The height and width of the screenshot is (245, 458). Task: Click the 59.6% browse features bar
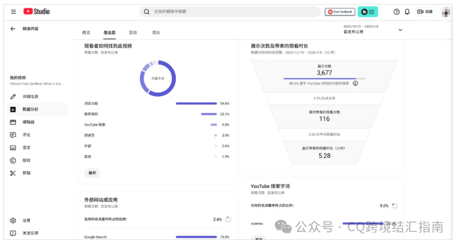coord(196,103)
